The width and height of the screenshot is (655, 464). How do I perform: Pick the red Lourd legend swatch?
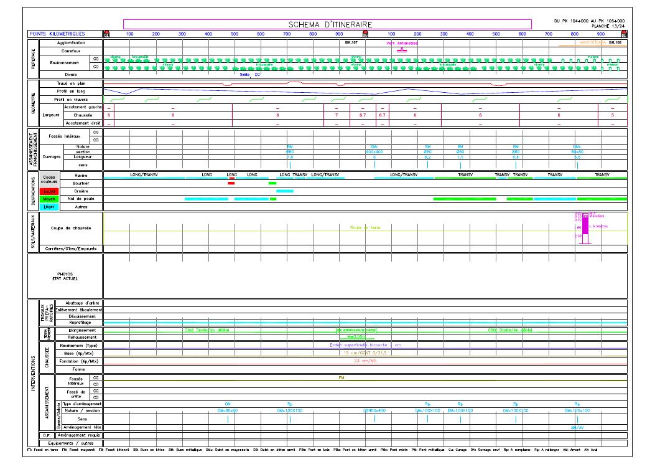coord(49,191)
